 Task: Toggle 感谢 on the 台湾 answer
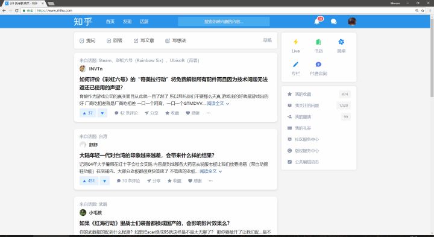pyautogui.click(x=195, y=181)
